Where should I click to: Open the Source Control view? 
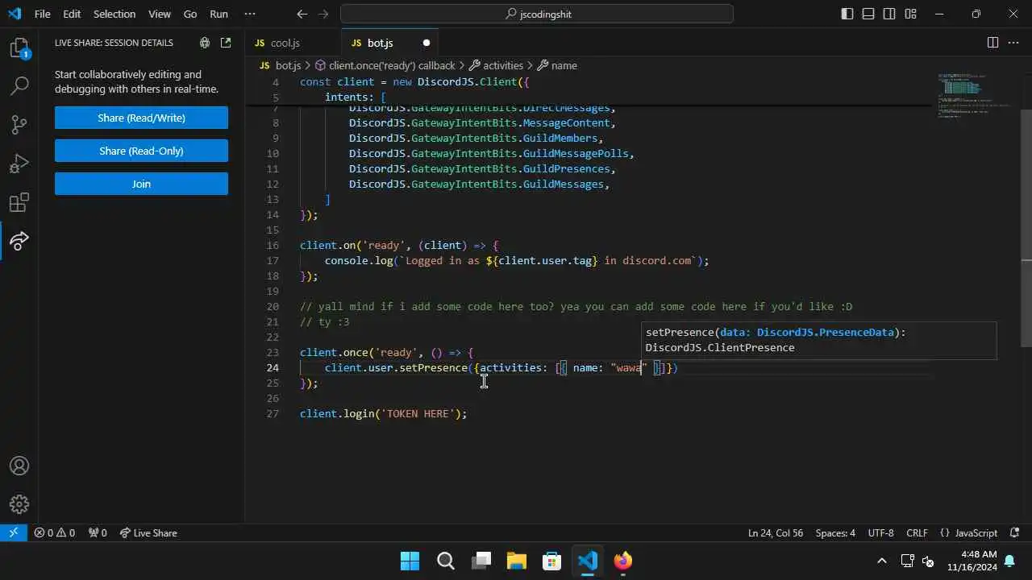[x=19, y=124]
